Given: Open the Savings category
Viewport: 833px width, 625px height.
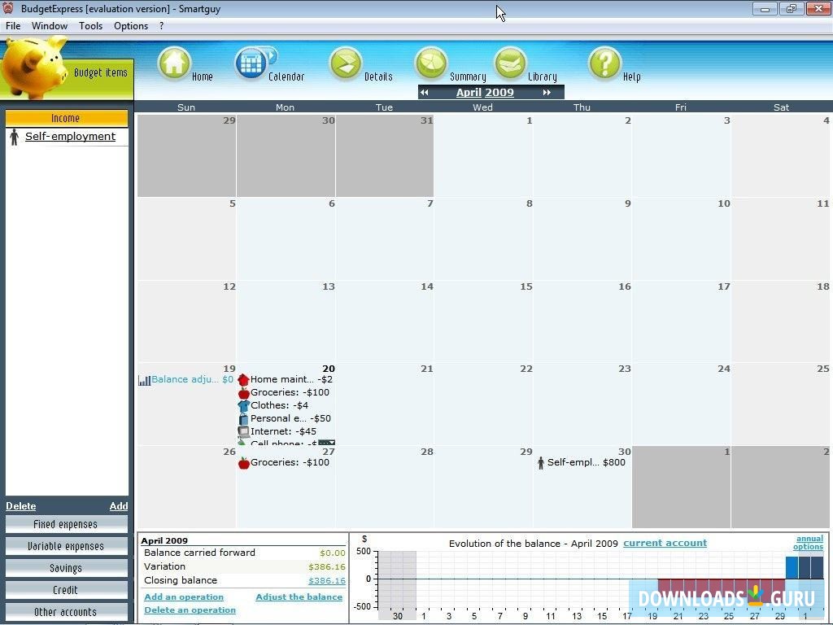Looking at the screenshot, I should (x=67, y=568).
